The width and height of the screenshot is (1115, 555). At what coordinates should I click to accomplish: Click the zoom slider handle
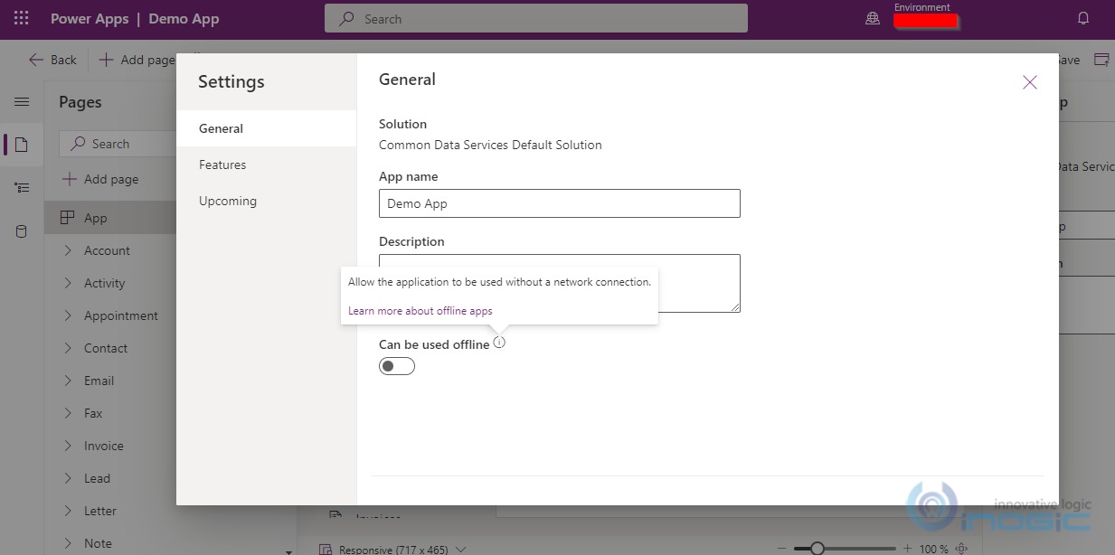click(x=817, y=549)
